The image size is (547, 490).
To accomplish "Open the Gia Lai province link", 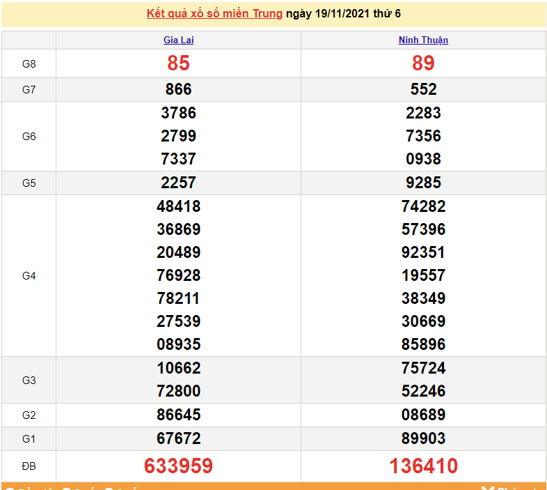I will click(x=178, y=40).
